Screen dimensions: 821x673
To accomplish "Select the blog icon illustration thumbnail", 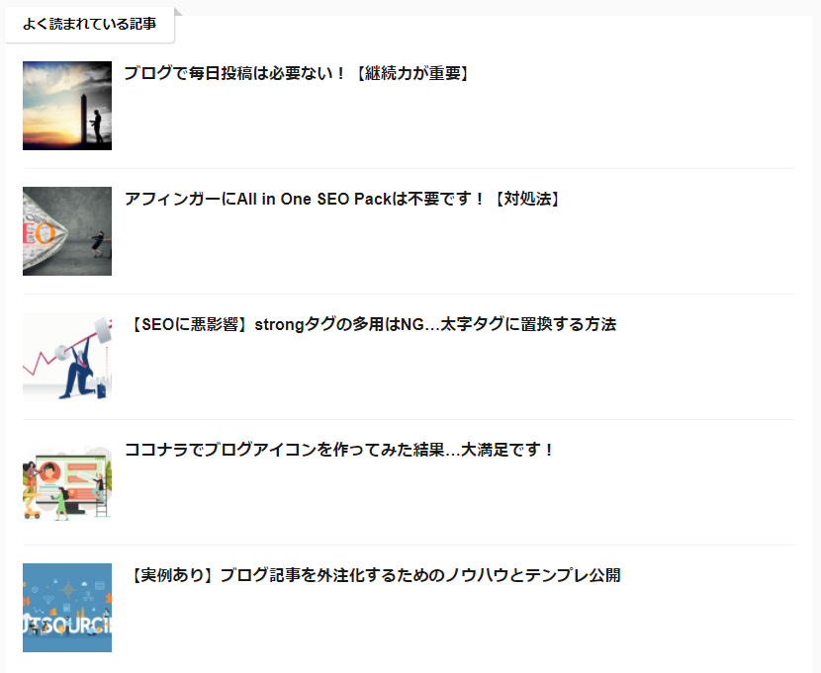I will point(67,482).
